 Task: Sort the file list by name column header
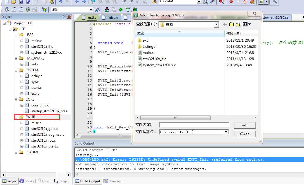point(180,33)
